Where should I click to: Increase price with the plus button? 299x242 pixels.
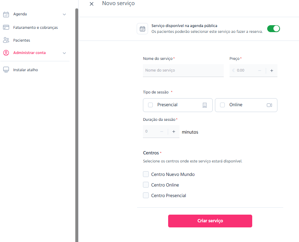(272, 71)
